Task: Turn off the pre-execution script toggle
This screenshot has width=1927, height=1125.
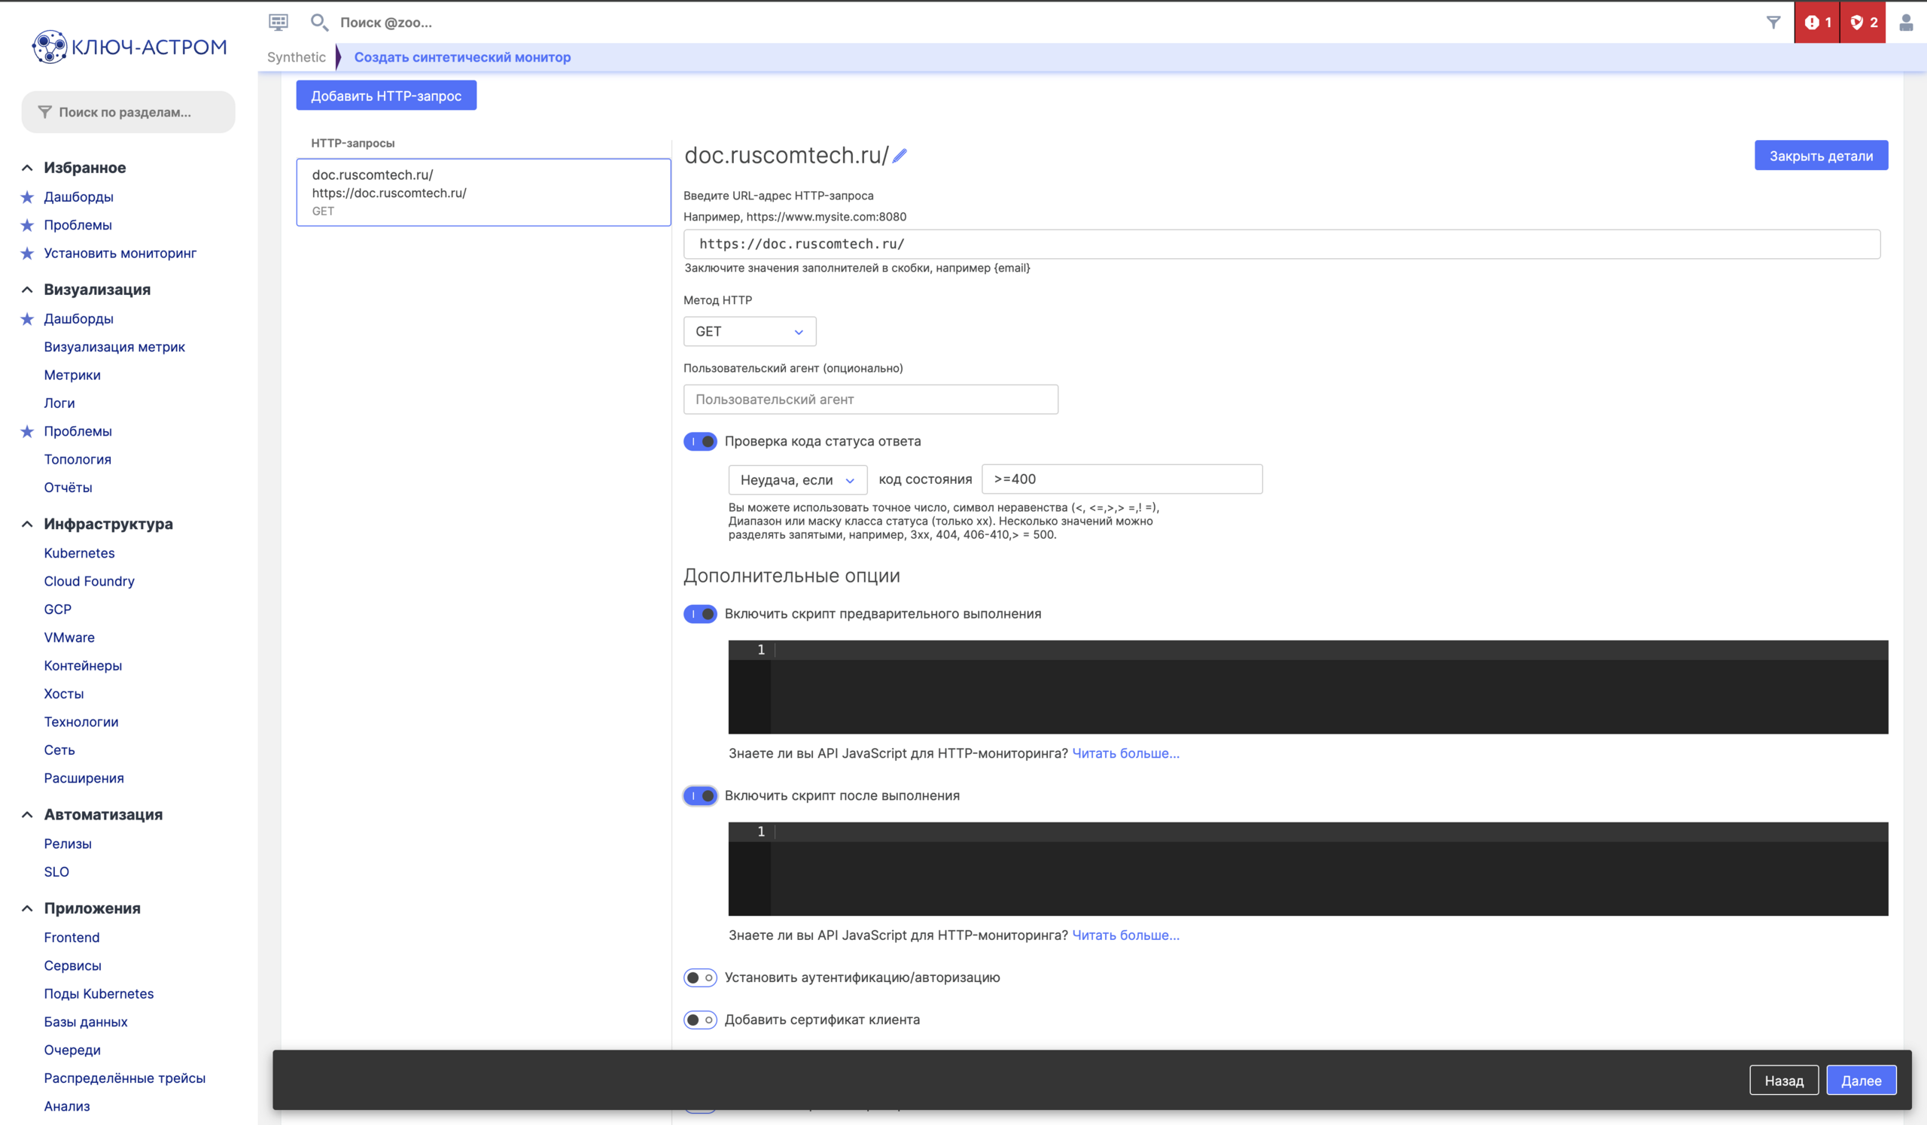Action: (700, 614)
